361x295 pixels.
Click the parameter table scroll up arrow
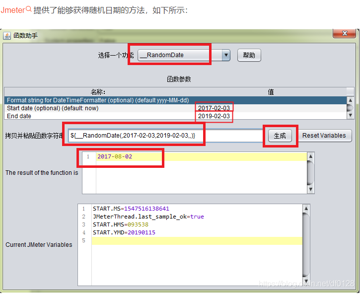coord(350,100)
